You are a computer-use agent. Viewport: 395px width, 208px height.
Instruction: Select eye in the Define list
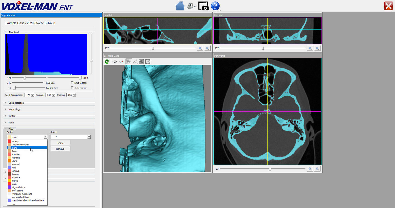[x=27, y=168]
